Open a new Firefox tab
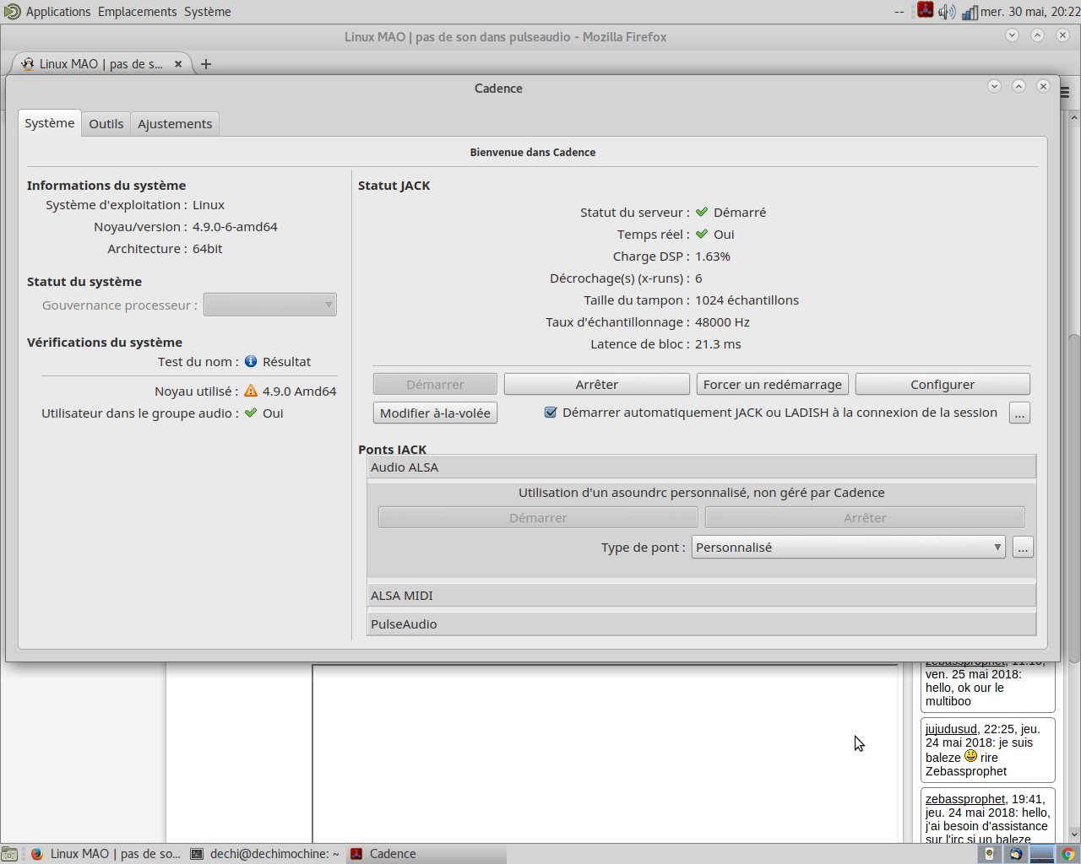Viewport: 1081px width, 864px height. 206,64
